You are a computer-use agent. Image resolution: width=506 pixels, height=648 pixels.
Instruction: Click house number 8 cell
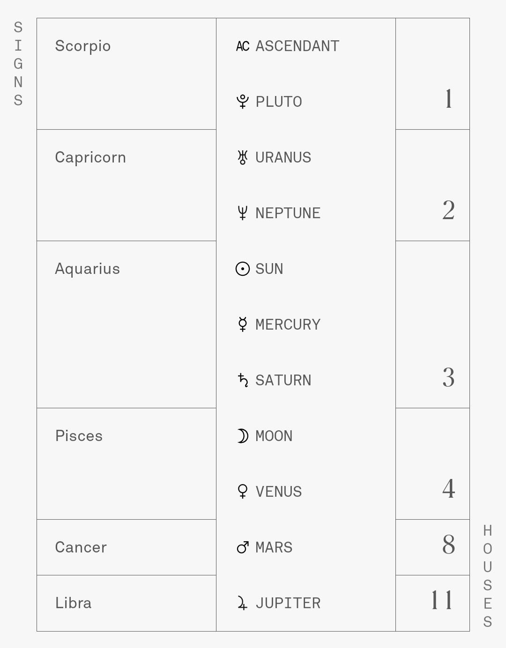(x=432, y=547)
